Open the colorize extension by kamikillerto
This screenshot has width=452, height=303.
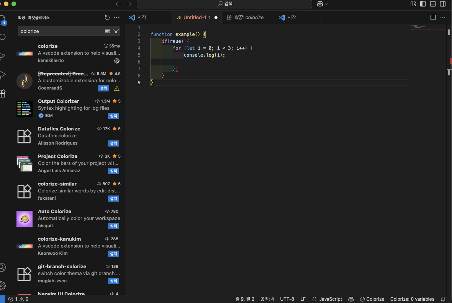click(68, 53)
